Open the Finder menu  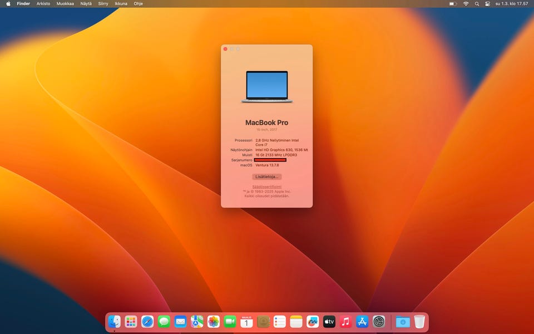pyautogui.click(x=23, y=4)
